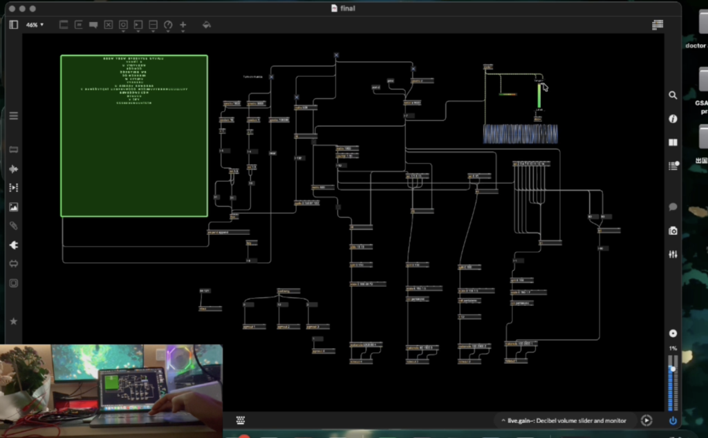Open the snapshots camera icon
This screenshot has height=438, width=708.
click(x=673, y=231)
